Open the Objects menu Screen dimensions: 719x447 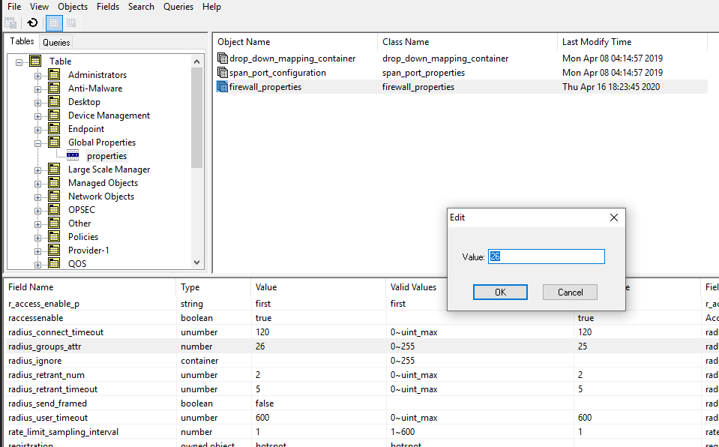tap(73, 7)
